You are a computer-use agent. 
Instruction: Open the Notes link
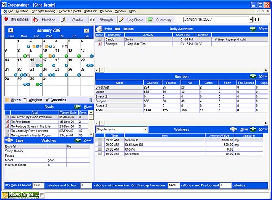coord(16,100)
